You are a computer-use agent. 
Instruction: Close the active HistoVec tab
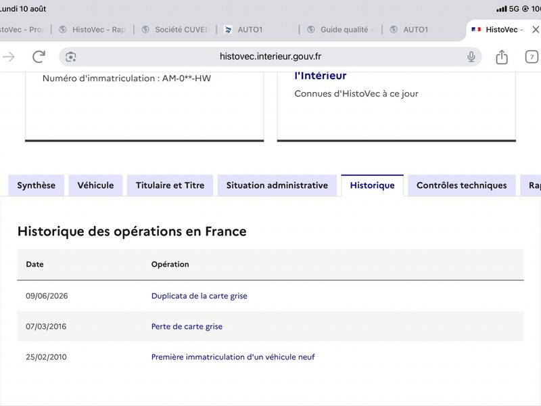coord(536,30)
